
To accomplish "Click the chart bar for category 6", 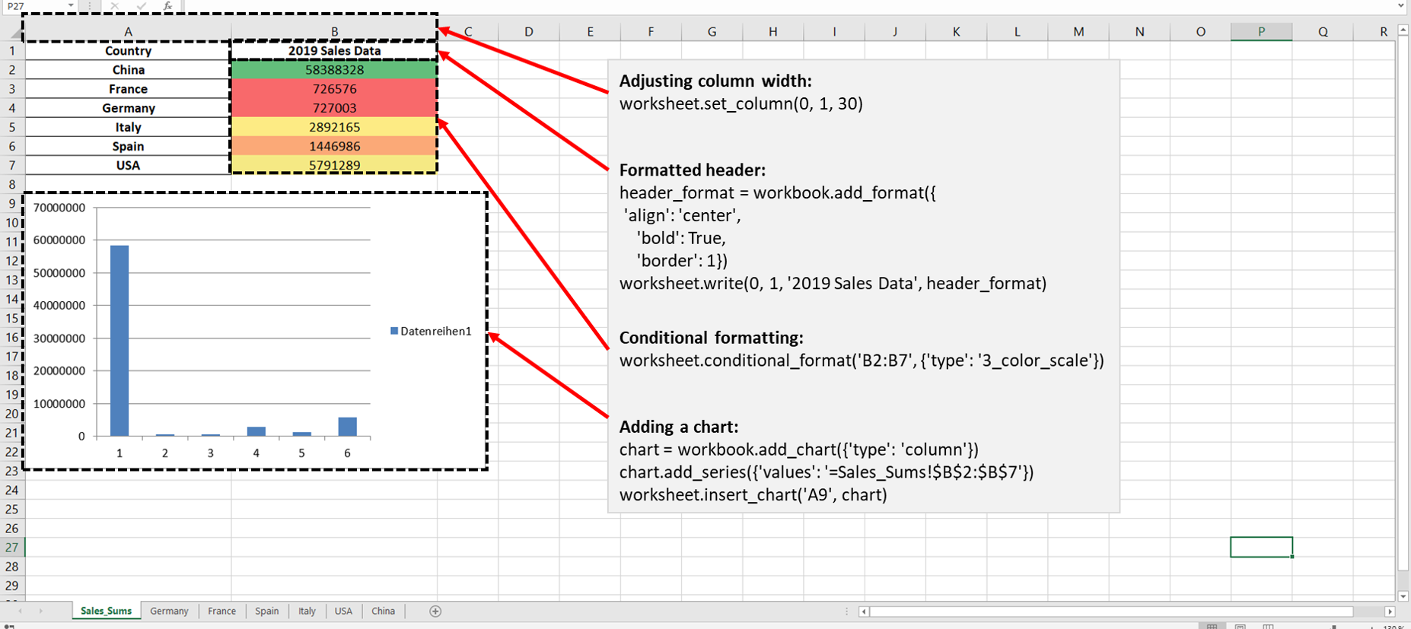I will 347,427.
